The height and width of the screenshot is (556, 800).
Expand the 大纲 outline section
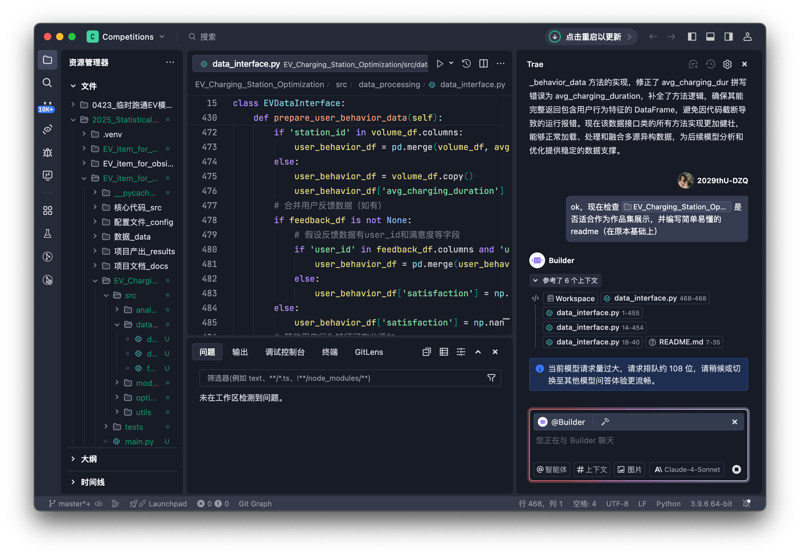point(88,459)
